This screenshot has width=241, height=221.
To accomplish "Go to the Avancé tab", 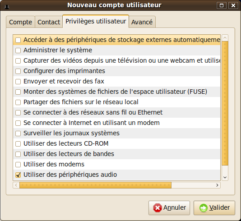I will (x=142, y=22).
